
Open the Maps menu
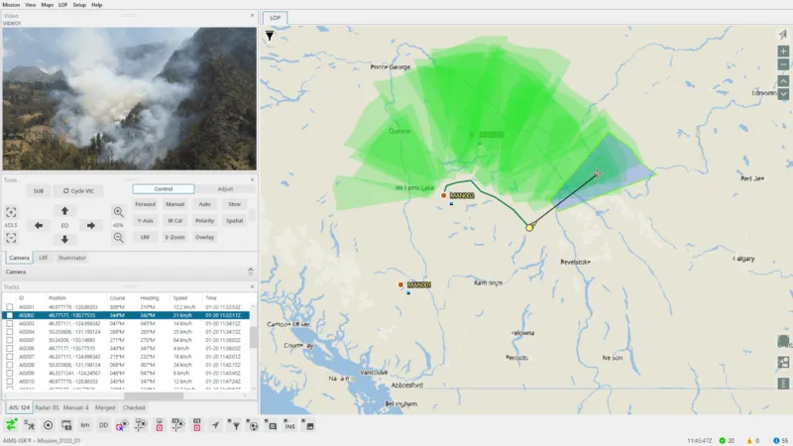tap(47, 5)
